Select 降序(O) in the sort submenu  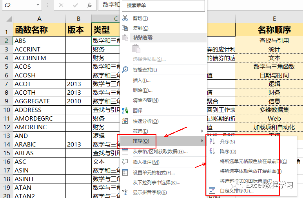click(x=228, y=151)
